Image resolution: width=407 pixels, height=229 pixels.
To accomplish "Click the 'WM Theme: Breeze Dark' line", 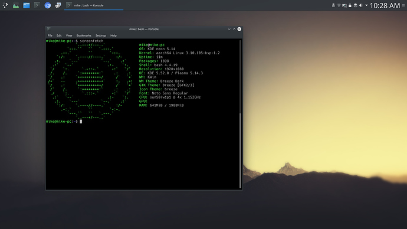I will coord(161,81).
